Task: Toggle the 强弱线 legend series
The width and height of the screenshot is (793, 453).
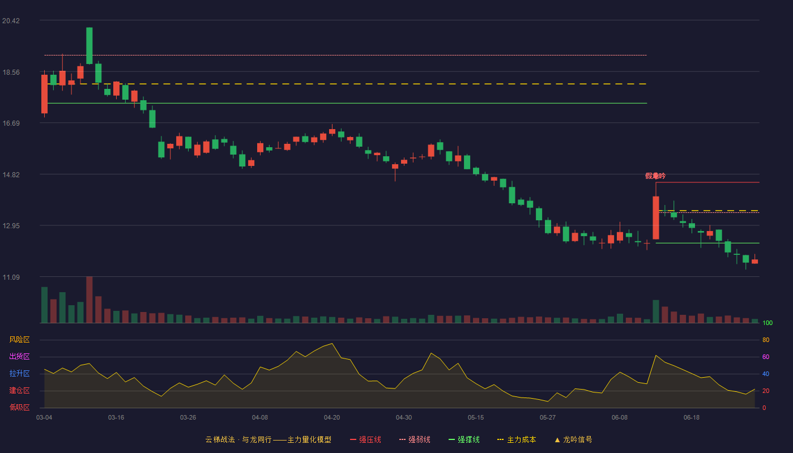Action: (415, 439)
